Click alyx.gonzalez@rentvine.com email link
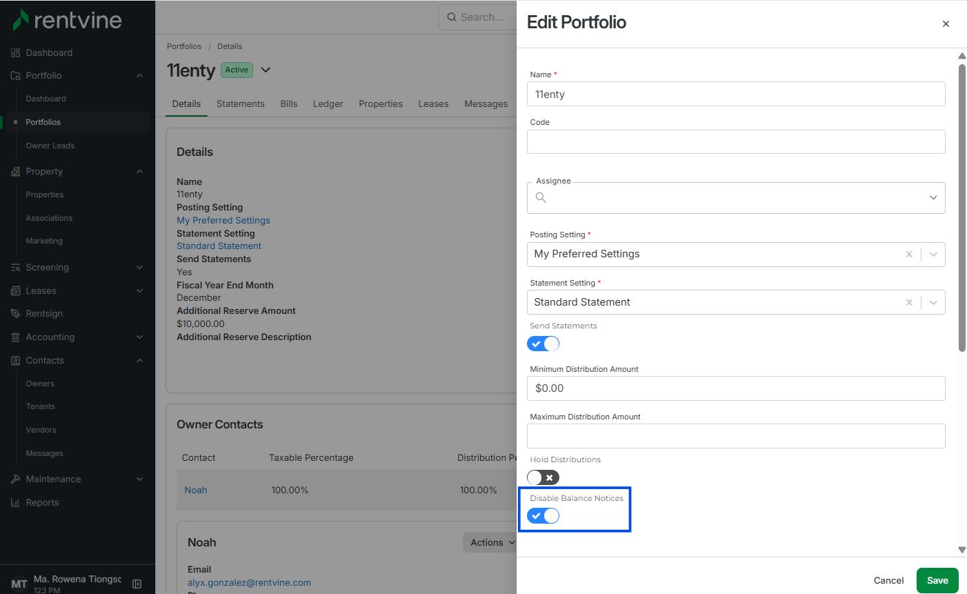 tap(249, 582)
